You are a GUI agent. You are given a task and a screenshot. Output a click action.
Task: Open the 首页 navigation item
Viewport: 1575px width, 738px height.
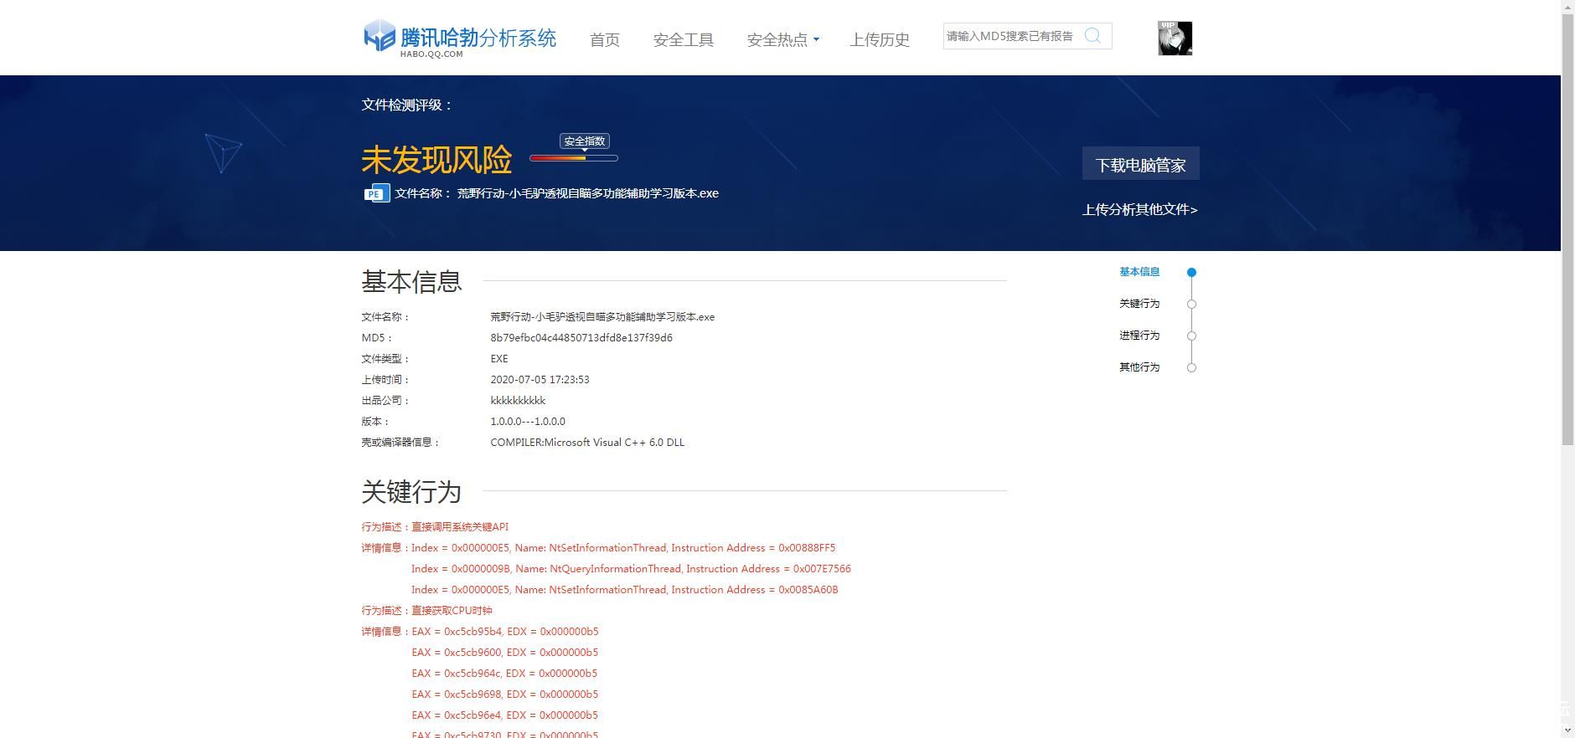coord(604,39)
